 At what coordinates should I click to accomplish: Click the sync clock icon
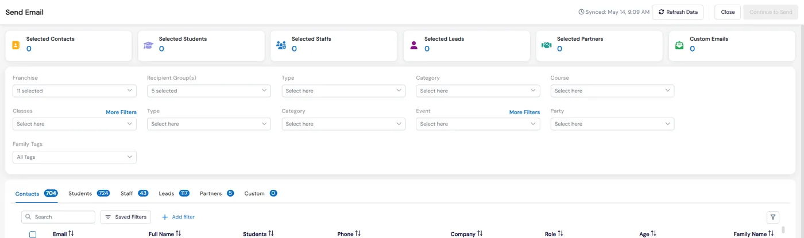[x=581, y=12]
